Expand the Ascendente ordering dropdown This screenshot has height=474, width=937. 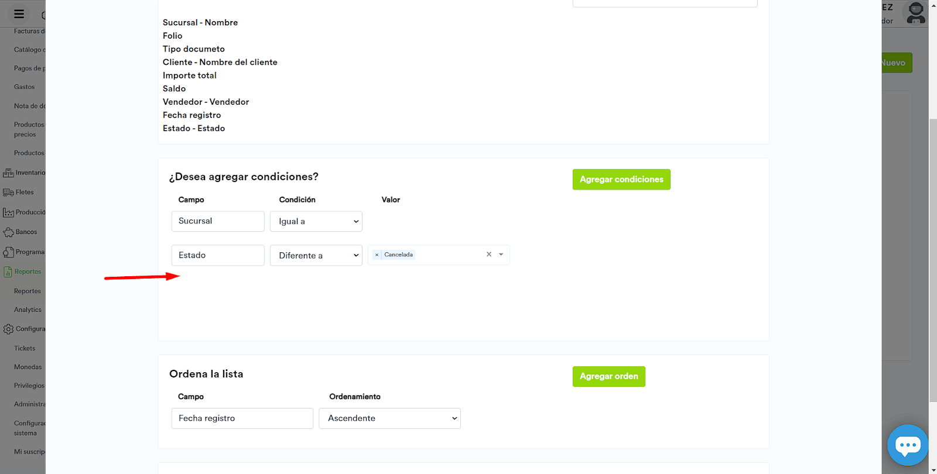tap(389, 418)
